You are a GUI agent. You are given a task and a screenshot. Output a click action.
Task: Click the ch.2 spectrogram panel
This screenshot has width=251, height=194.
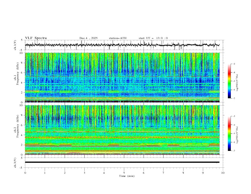[122, 130]
